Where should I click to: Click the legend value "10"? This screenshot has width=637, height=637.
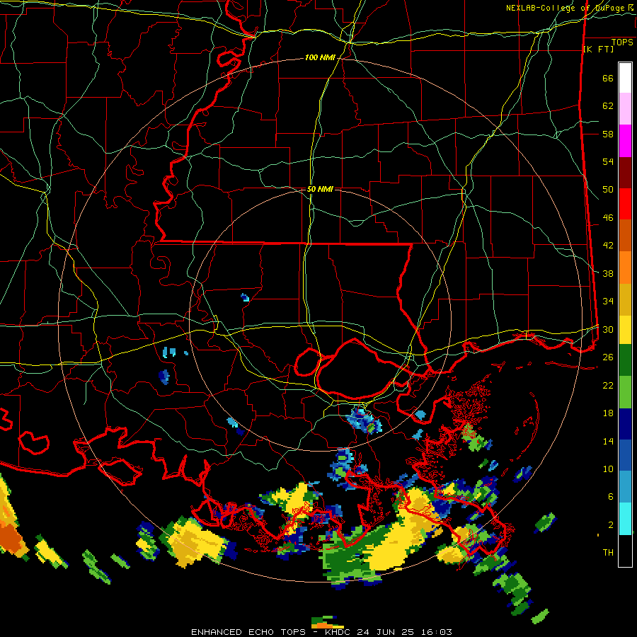pyautogui.click(x=608, y=469)
